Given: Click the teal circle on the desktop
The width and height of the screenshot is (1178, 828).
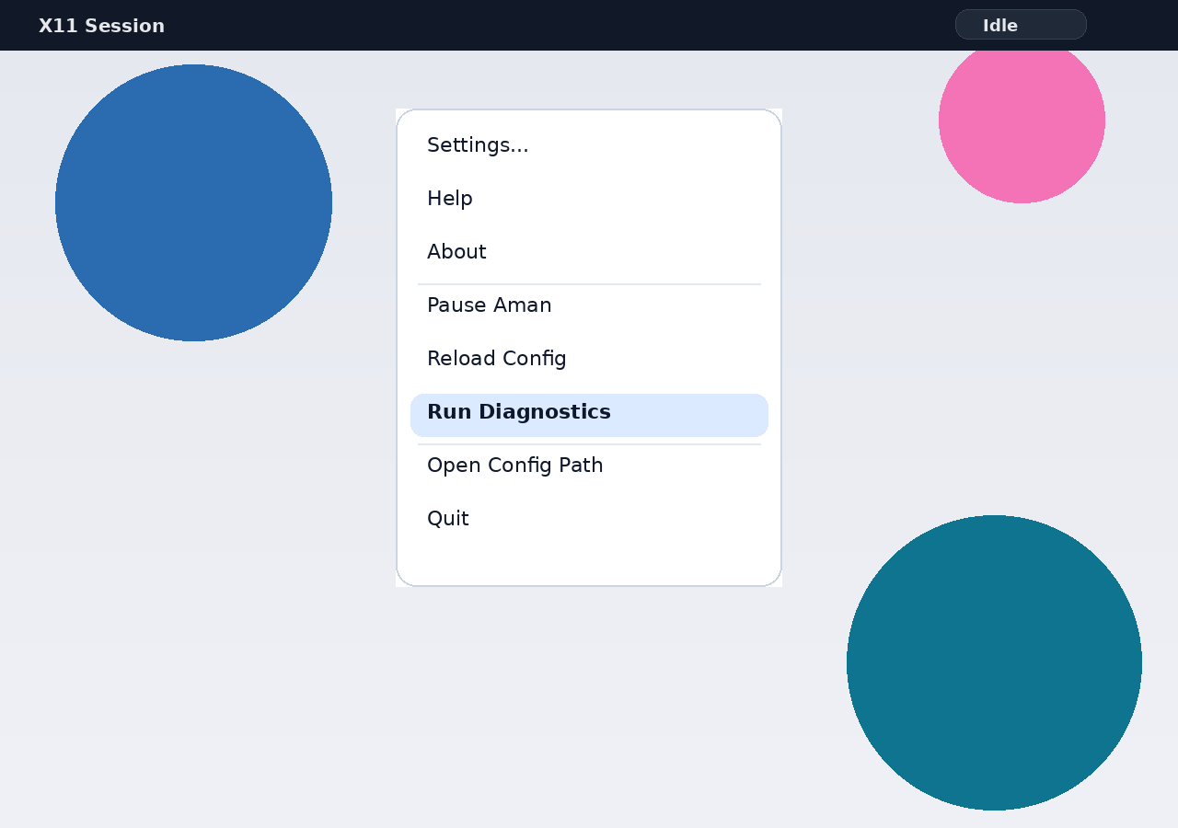Looking at the screenshot, I should coord(994,662).
